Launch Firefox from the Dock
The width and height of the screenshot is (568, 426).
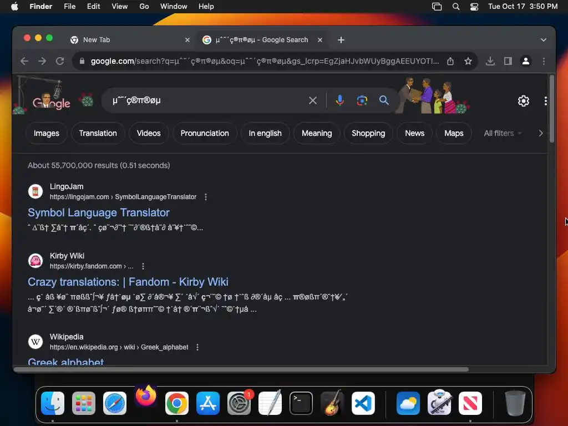[146, 396]
